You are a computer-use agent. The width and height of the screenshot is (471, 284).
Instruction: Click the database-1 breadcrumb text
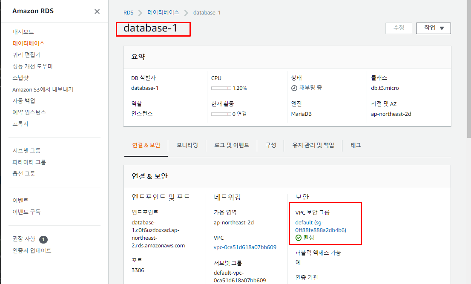(x=207, y=13)
